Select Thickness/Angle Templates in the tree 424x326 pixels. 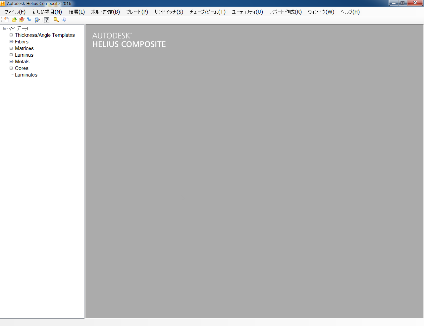[x=45, y=35]
